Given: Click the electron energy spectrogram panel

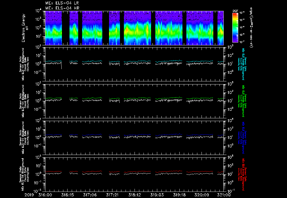Looking at the screenshot, I should (x=134, y=28).
